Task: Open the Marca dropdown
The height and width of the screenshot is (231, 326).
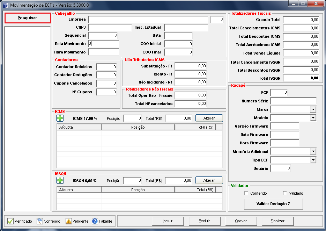Action: (x=313, y=109)
